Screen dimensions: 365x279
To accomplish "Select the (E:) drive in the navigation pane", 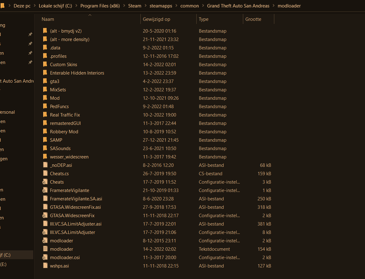I will point(3,264).
